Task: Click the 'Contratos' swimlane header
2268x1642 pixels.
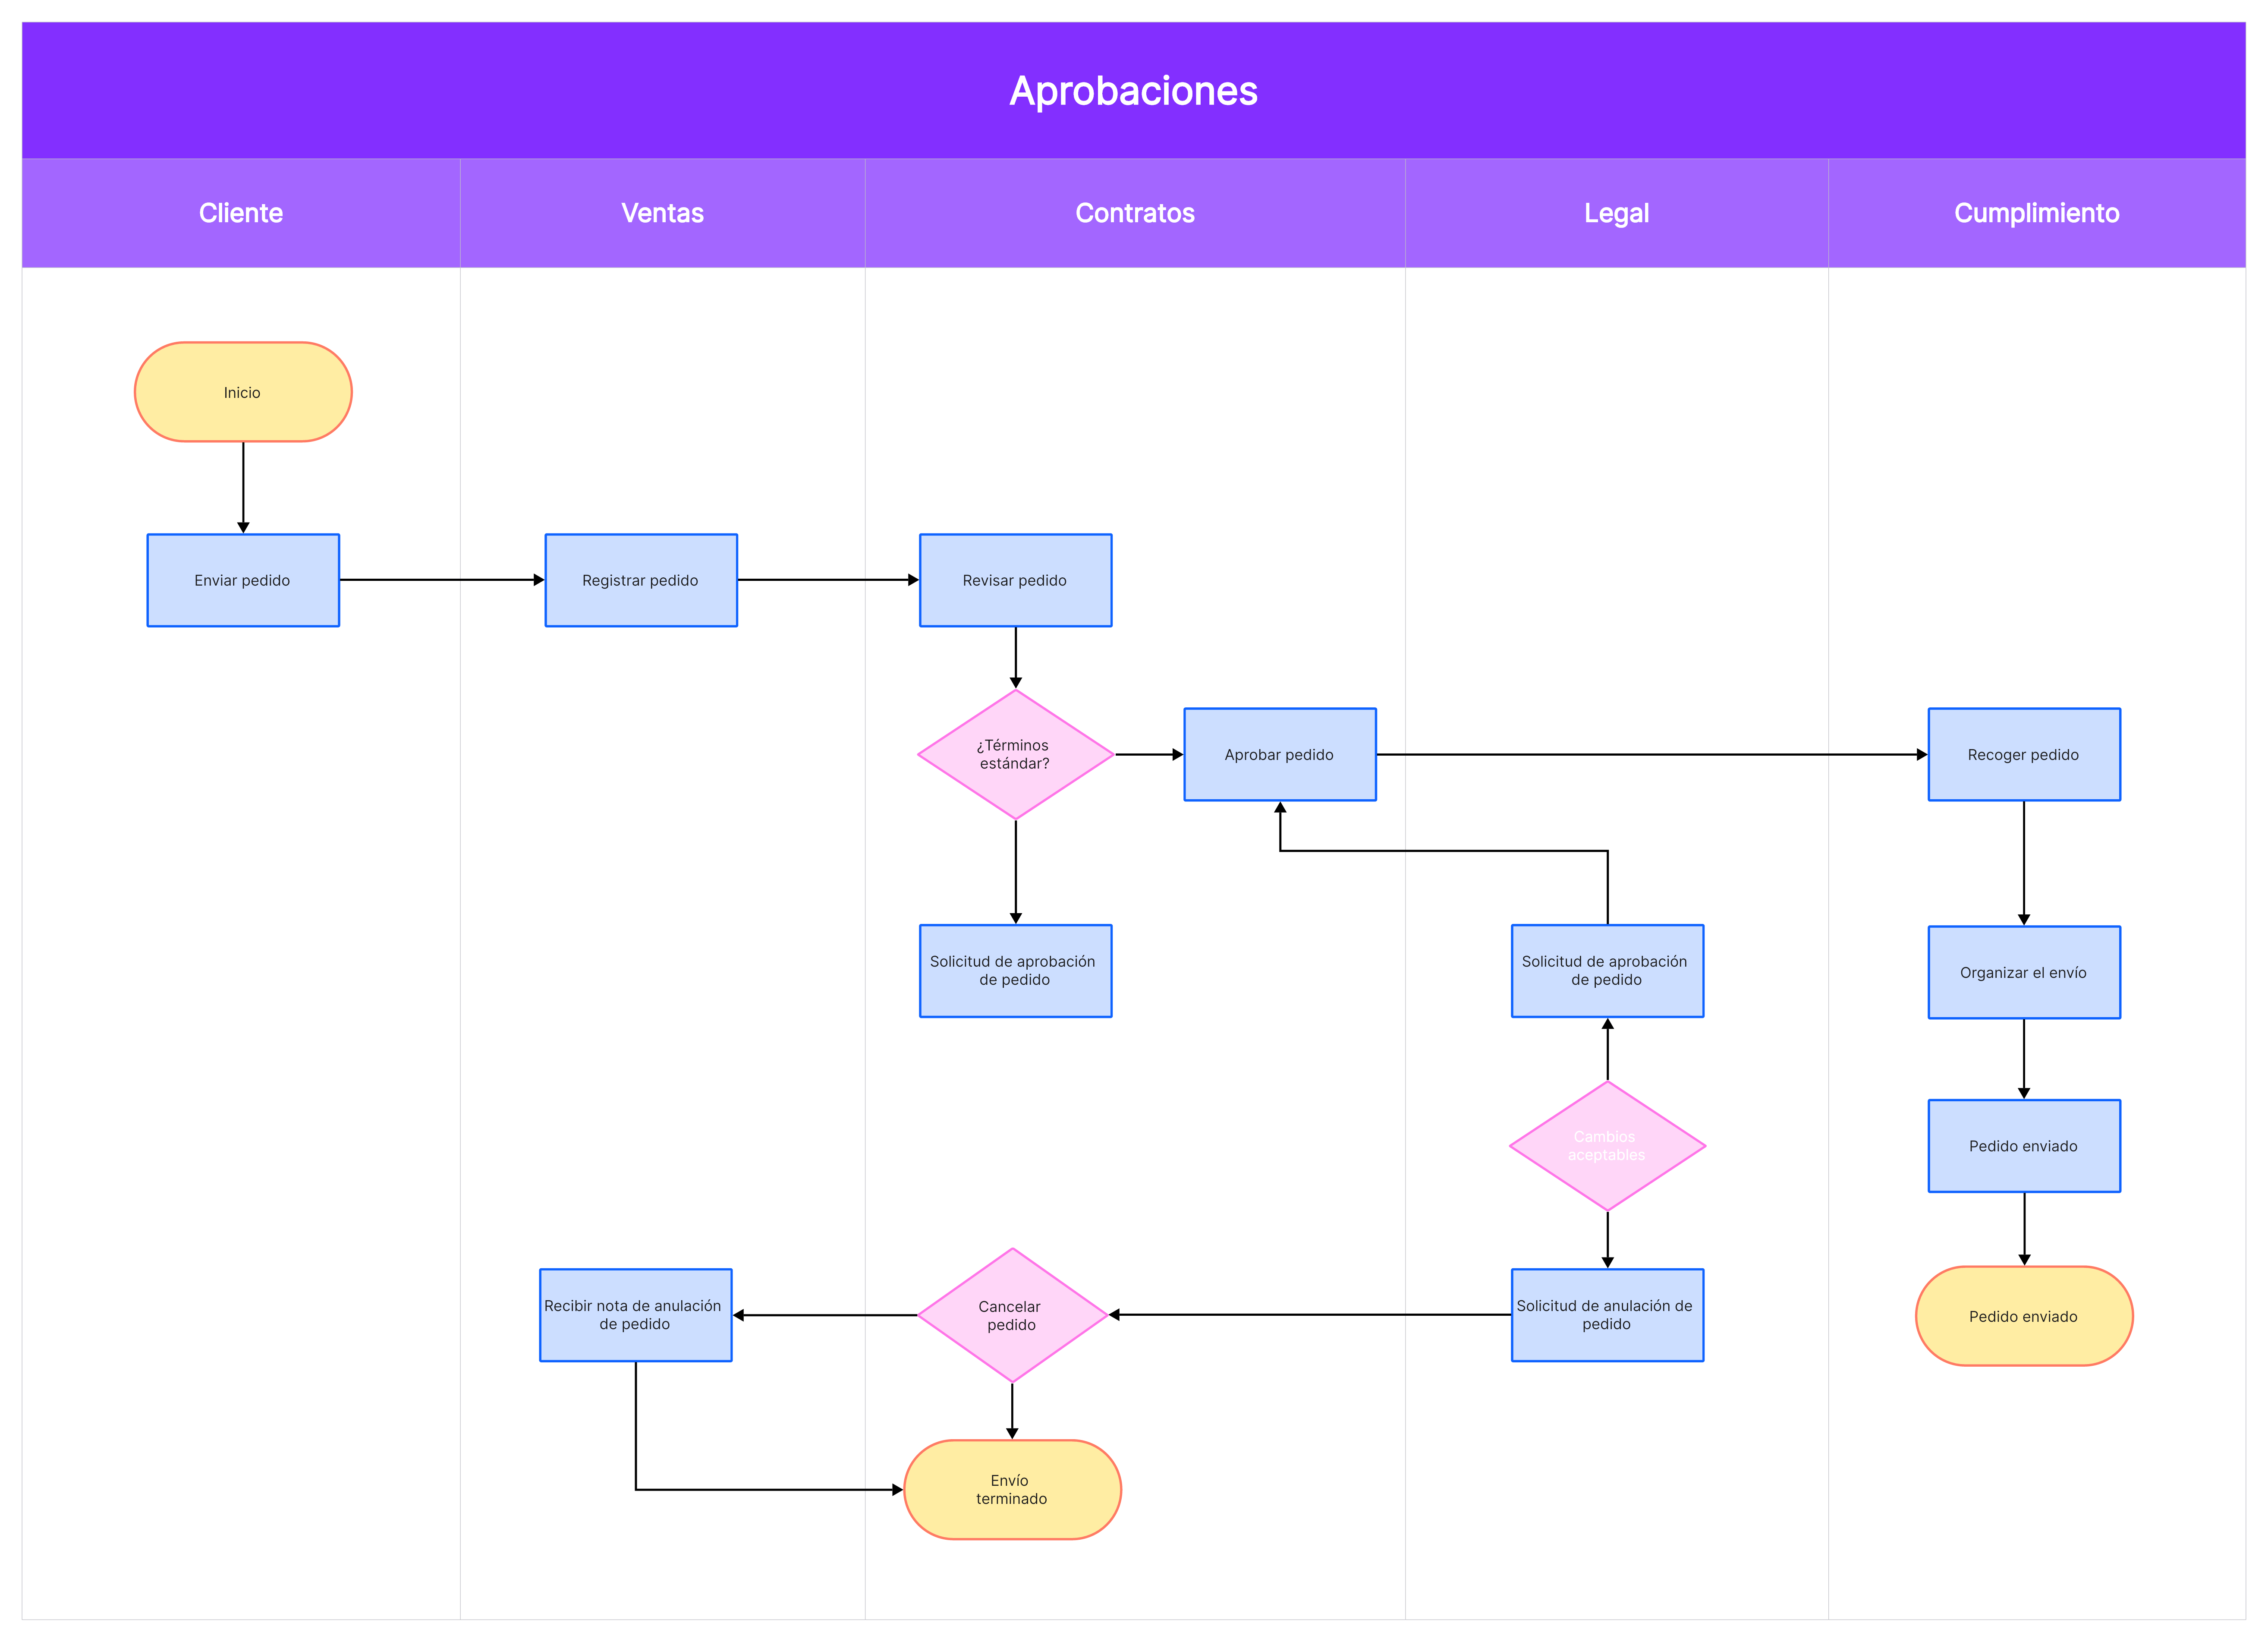Action: point(1135,213)
